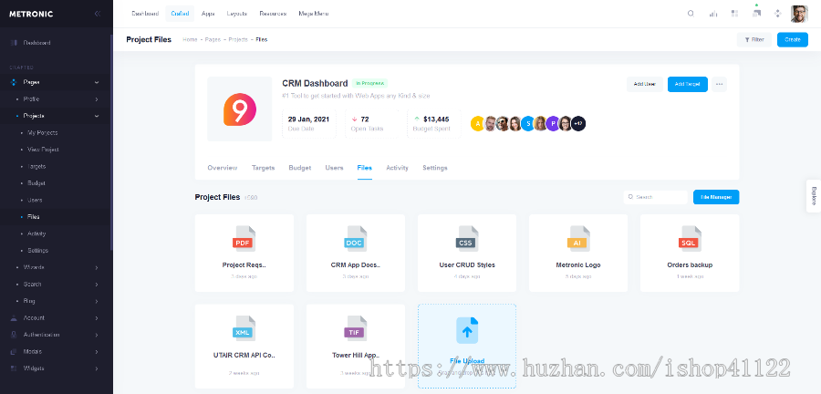
Task: Open My Projects in sidebar
Action: point(42,133)
